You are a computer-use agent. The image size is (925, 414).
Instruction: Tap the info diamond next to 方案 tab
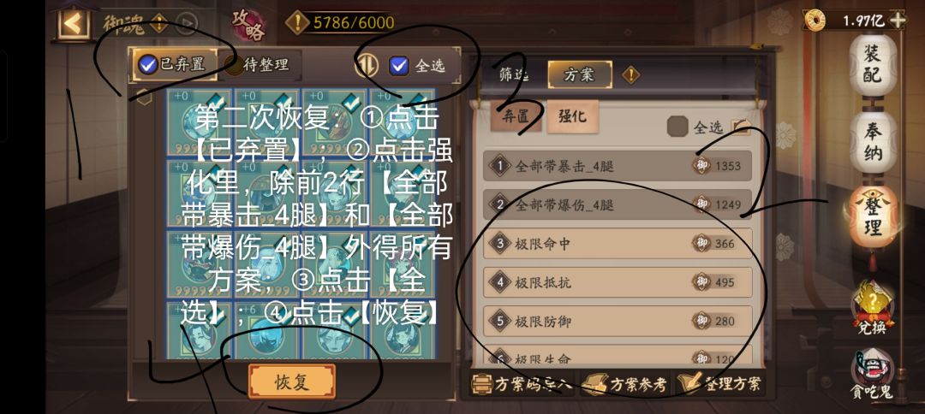(x=630, y=74)
